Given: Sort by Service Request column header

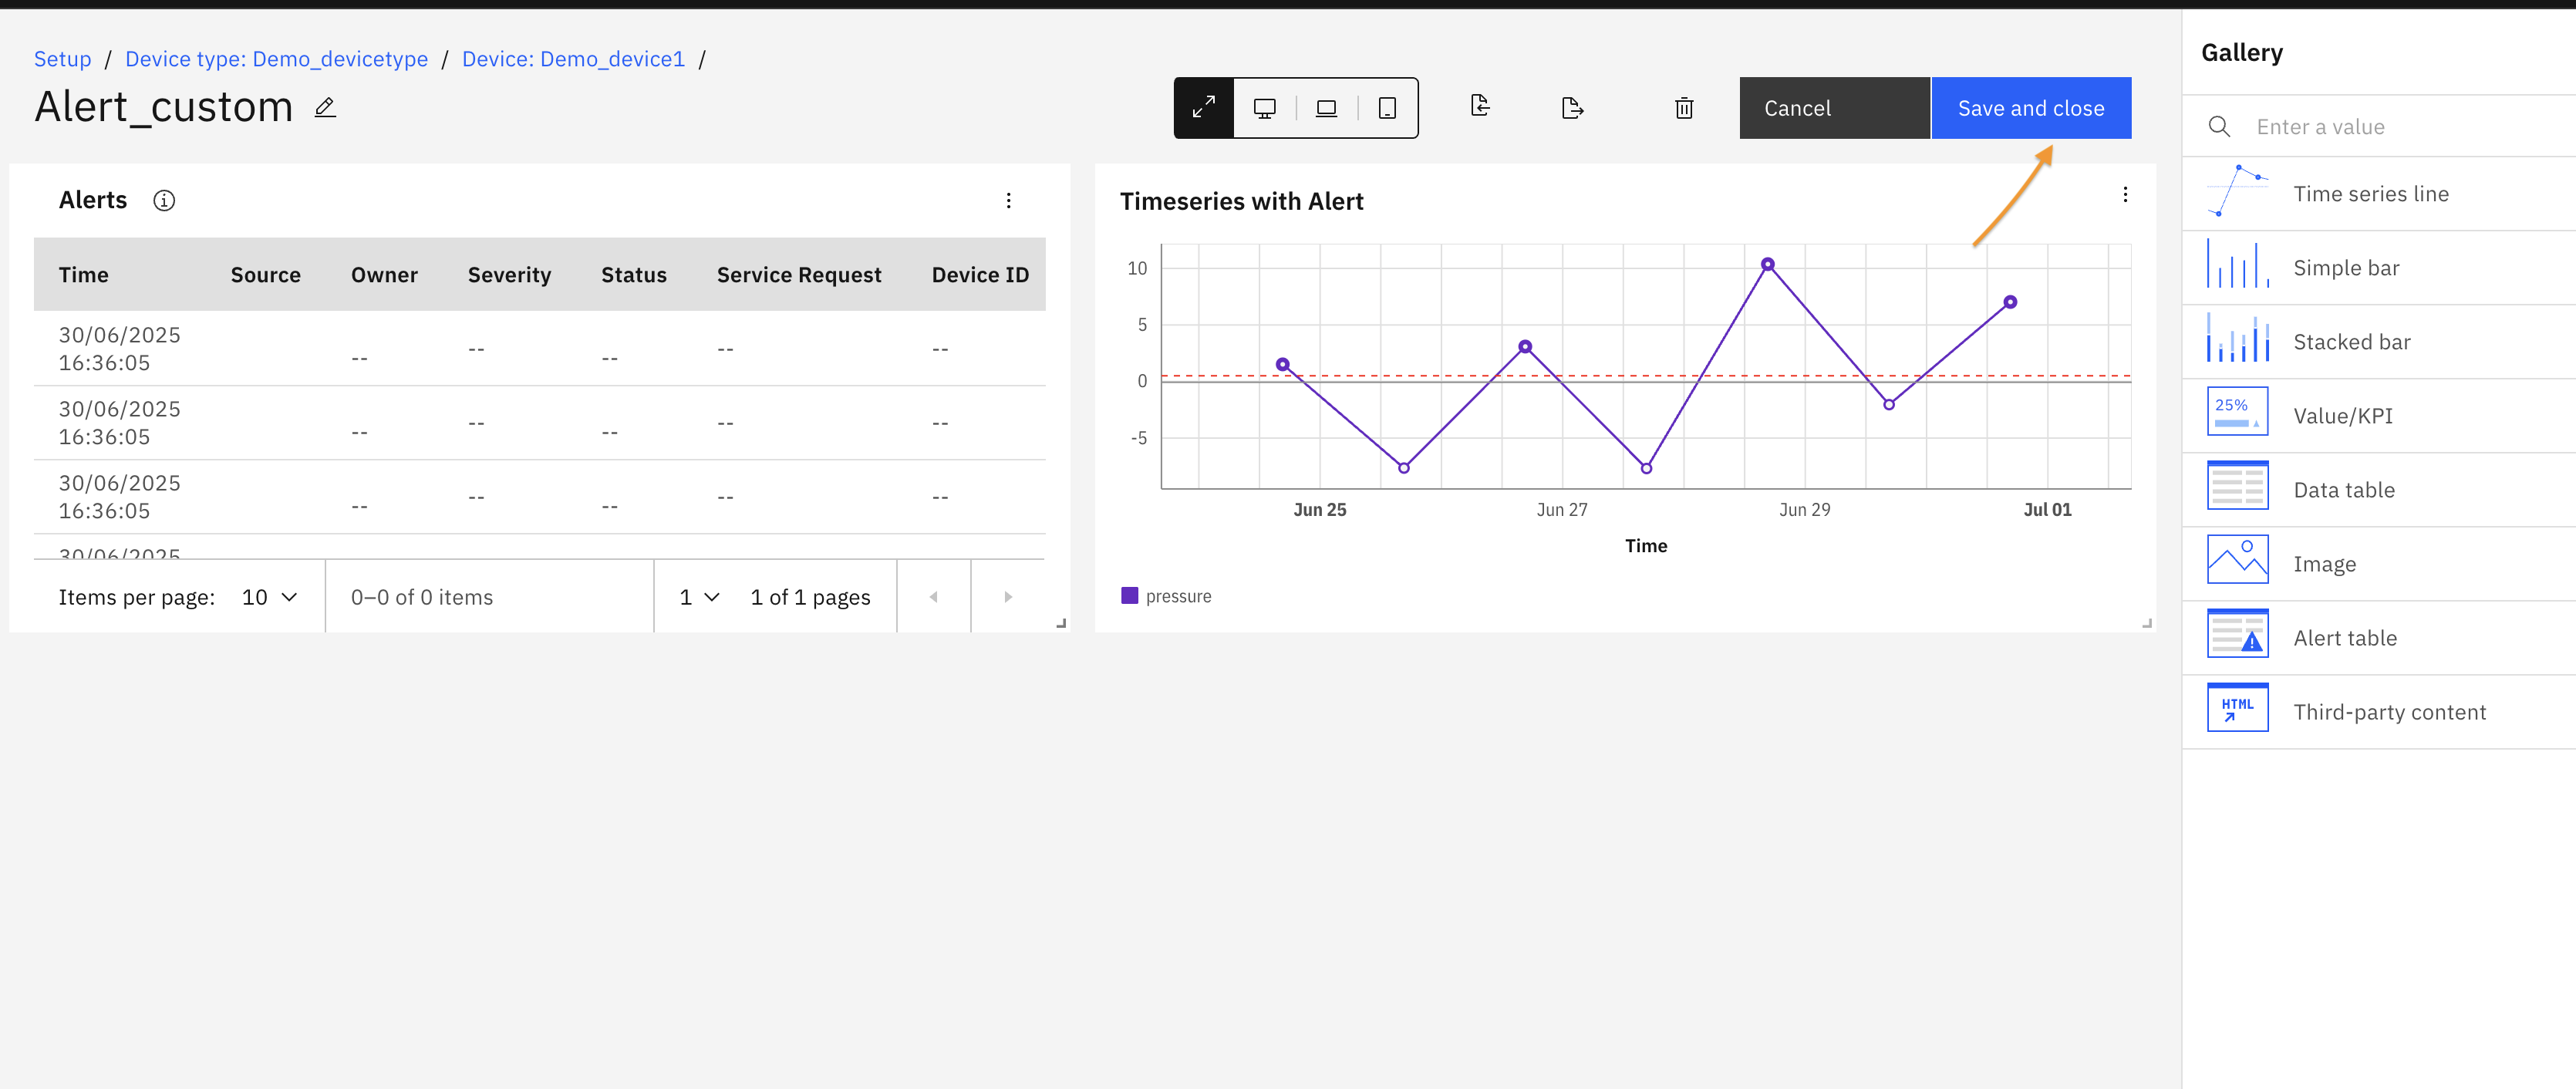Looking at the screenshot, I should [x=799, y=275].
